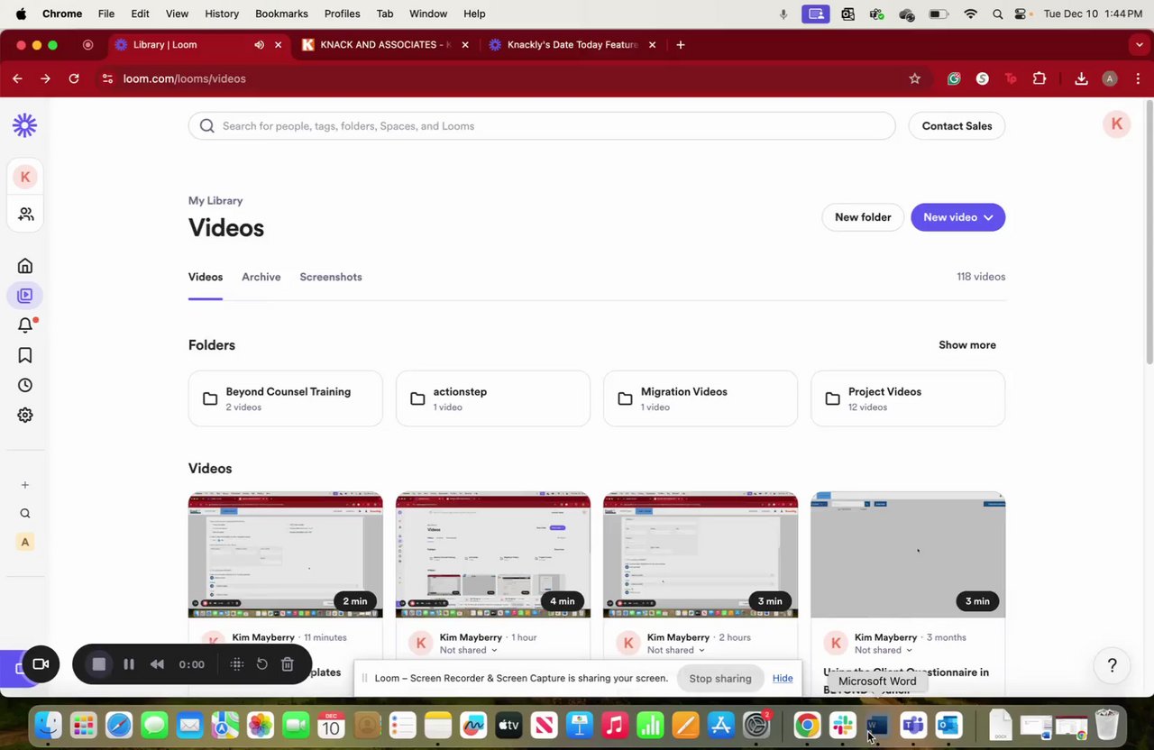
Task: Open the actionstep folder
Action: tap(492, 398)
